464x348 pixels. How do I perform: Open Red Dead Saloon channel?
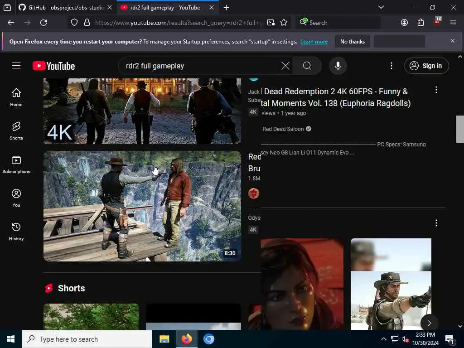pyautogui.click(x=283, y=129)
